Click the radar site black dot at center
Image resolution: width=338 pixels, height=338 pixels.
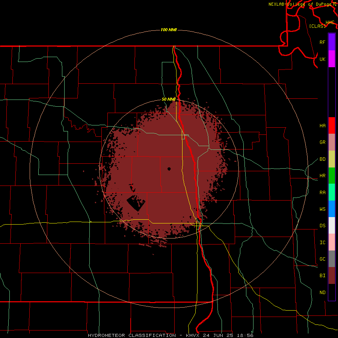click(x=169, y=169)
